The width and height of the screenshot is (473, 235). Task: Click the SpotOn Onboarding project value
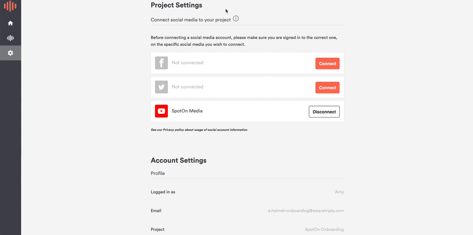pyautogui.click(x=324, y=229)
